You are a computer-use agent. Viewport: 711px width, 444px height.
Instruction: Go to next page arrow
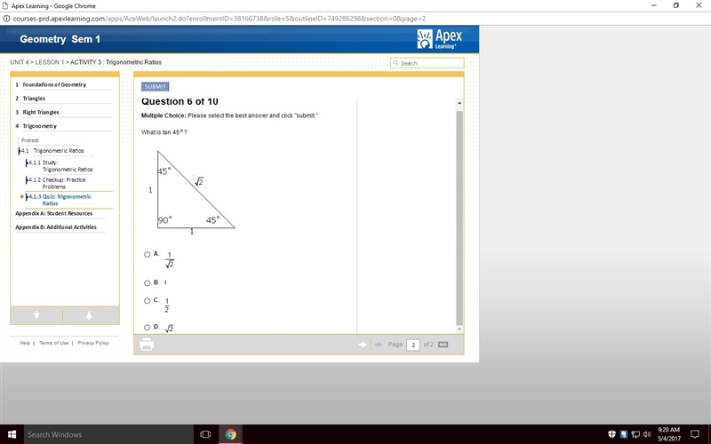pyautogui.click(x=379, y=345)
